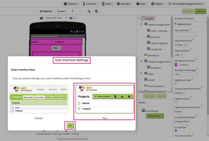209x141 pixels.
Task: Click the remove screen minus icon
Action: 80,11
